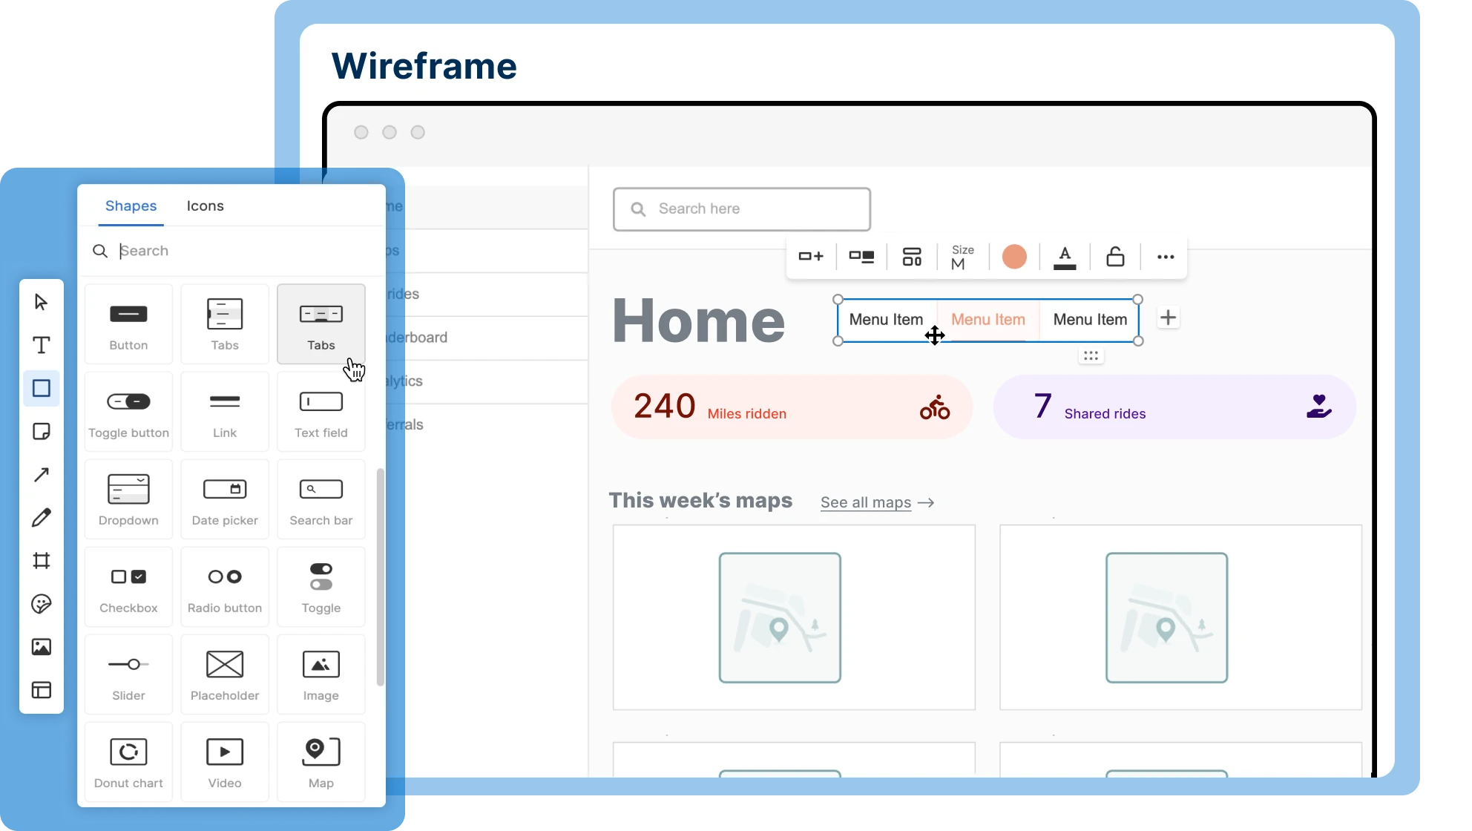
Task: Click the add menu item icon in the toolbar
Action: [x=811, y=257]
